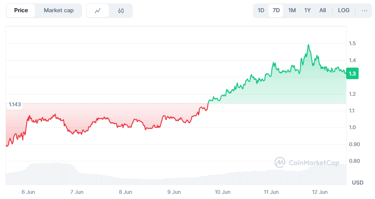
Task: Set time range to 7D
Action: click(x=276, y=10)
